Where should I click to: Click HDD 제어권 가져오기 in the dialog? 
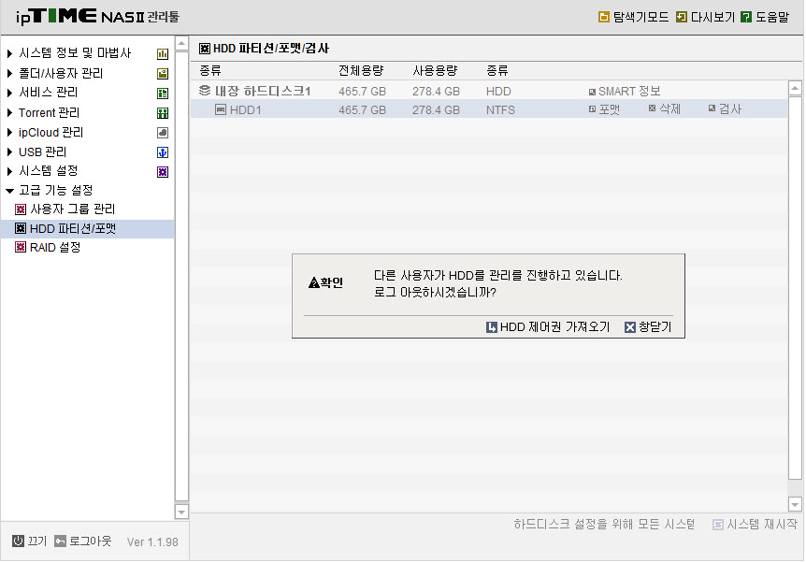[548, 327]
